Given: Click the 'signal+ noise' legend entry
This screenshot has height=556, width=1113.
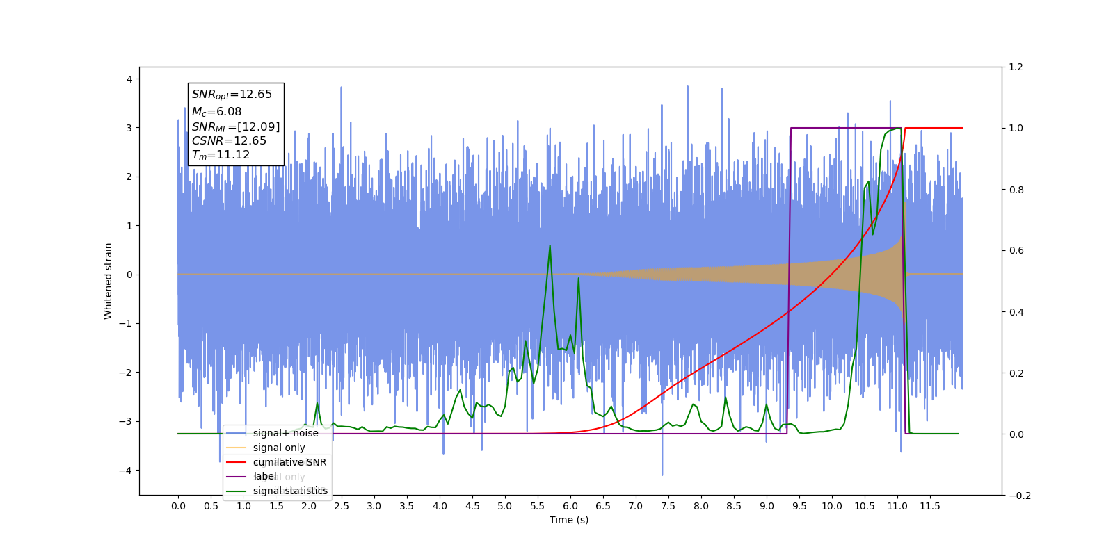Looking at the screenshot, I should coord(285,433).
